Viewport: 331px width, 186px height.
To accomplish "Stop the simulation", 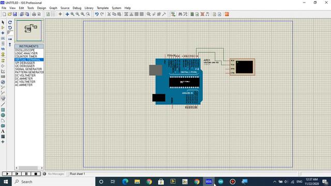I will (36, 174).
